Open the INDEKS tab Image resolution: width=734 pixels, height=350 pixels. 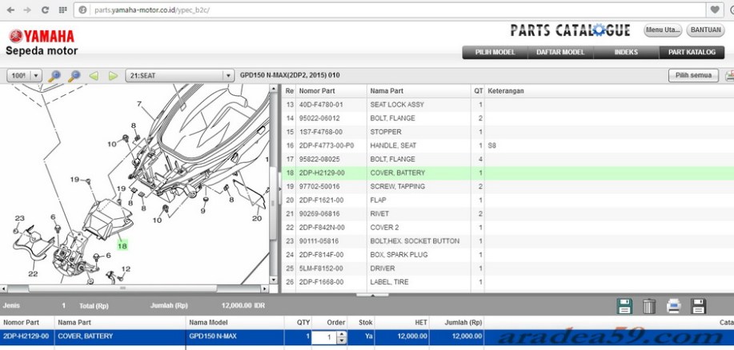(626, 53)
